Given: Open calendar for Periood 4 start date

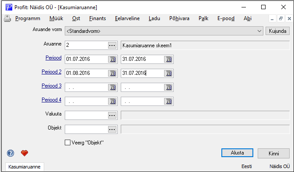Looking at the screenshot, I should (x=112, y=102).
